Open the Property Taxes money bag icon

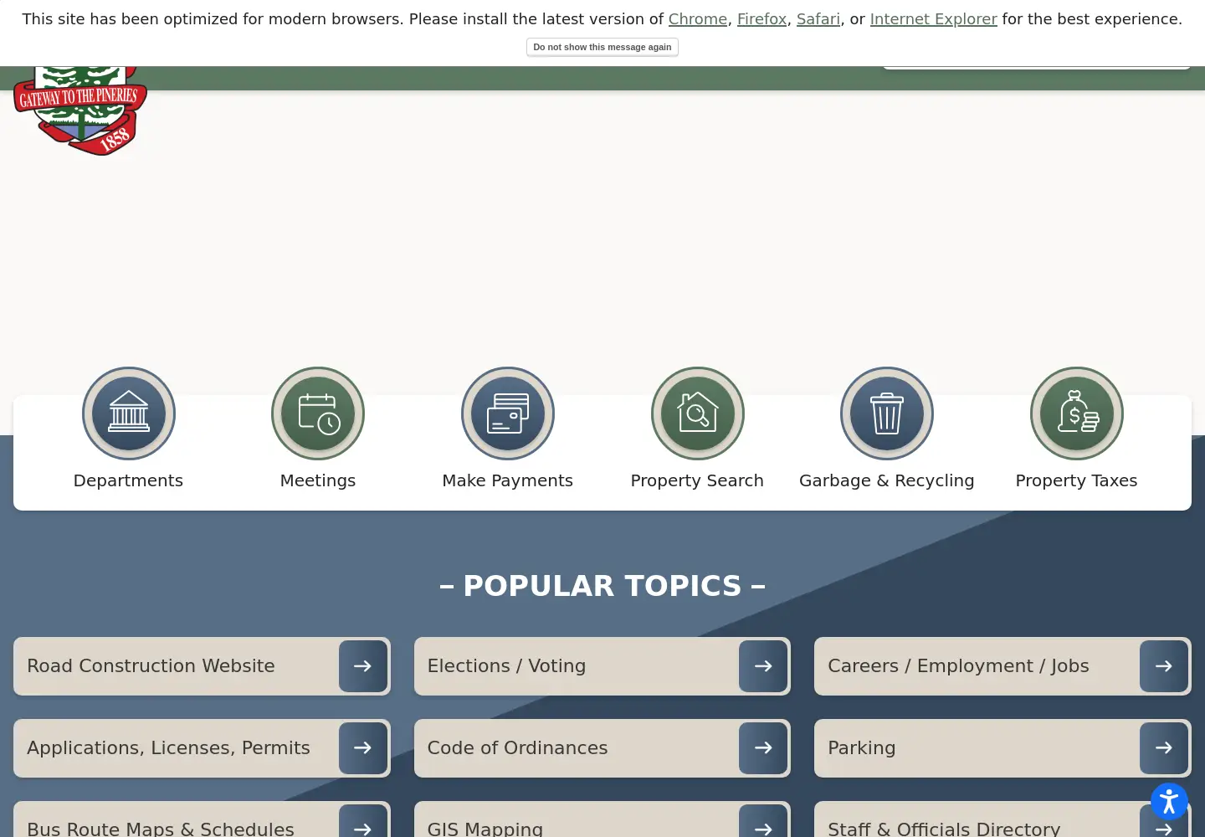(1077, 413)
